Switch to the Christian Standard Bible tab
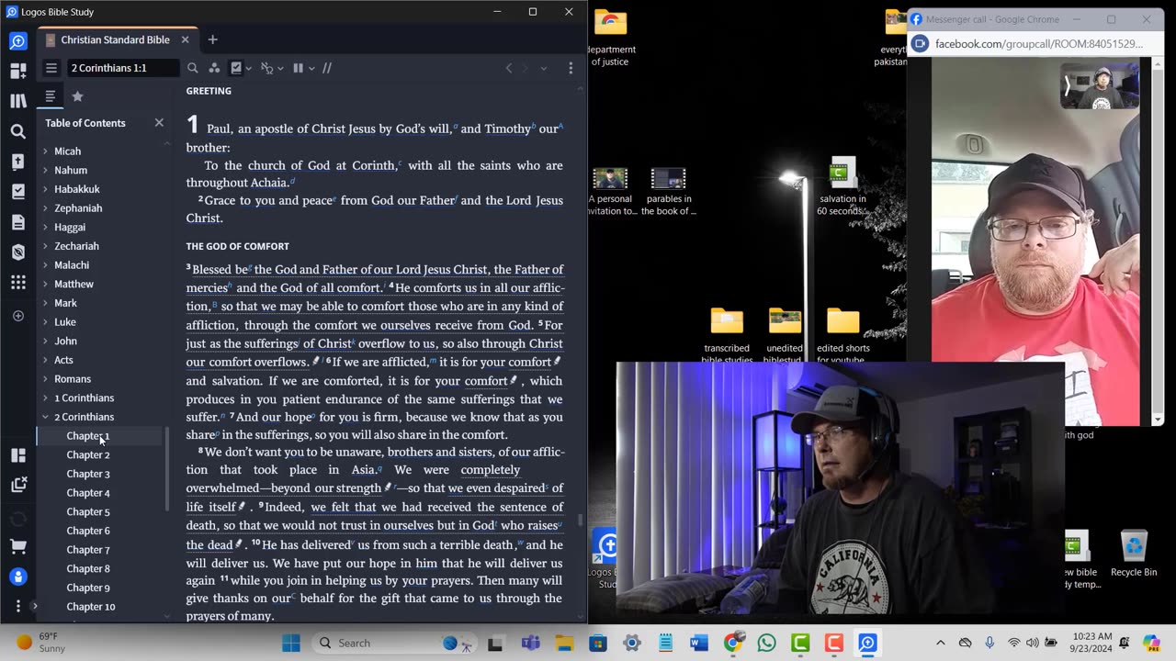Screen dimensions: 1176x661 [115, 40]
